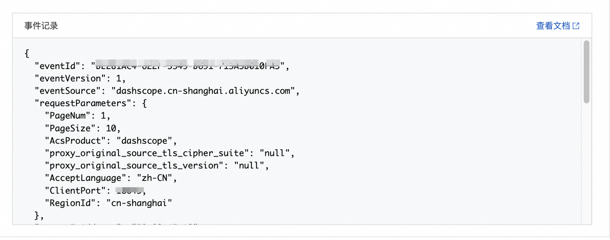Open the 查看文档 documentation link
610x240 pixels.
[x=553, y=26]
